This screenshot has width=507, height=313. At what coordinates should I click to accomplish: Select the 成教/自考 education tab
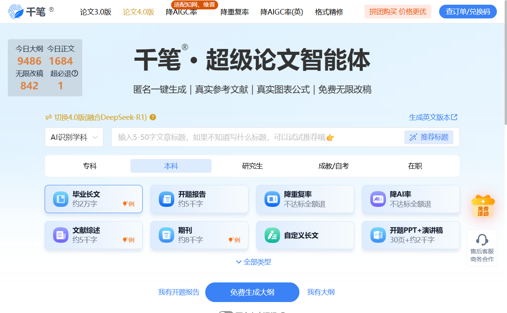click(x=333, y=166)
